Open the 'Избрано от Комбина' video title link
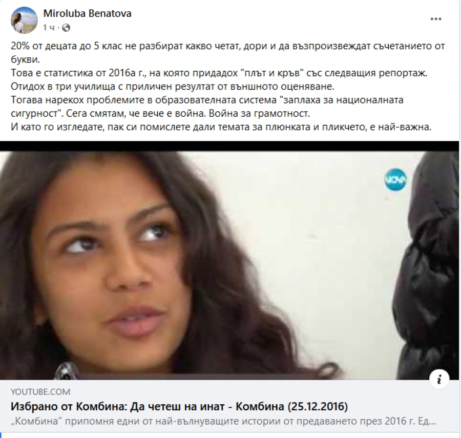The width and height of the screenshot is (461, 438). [179, 406]
